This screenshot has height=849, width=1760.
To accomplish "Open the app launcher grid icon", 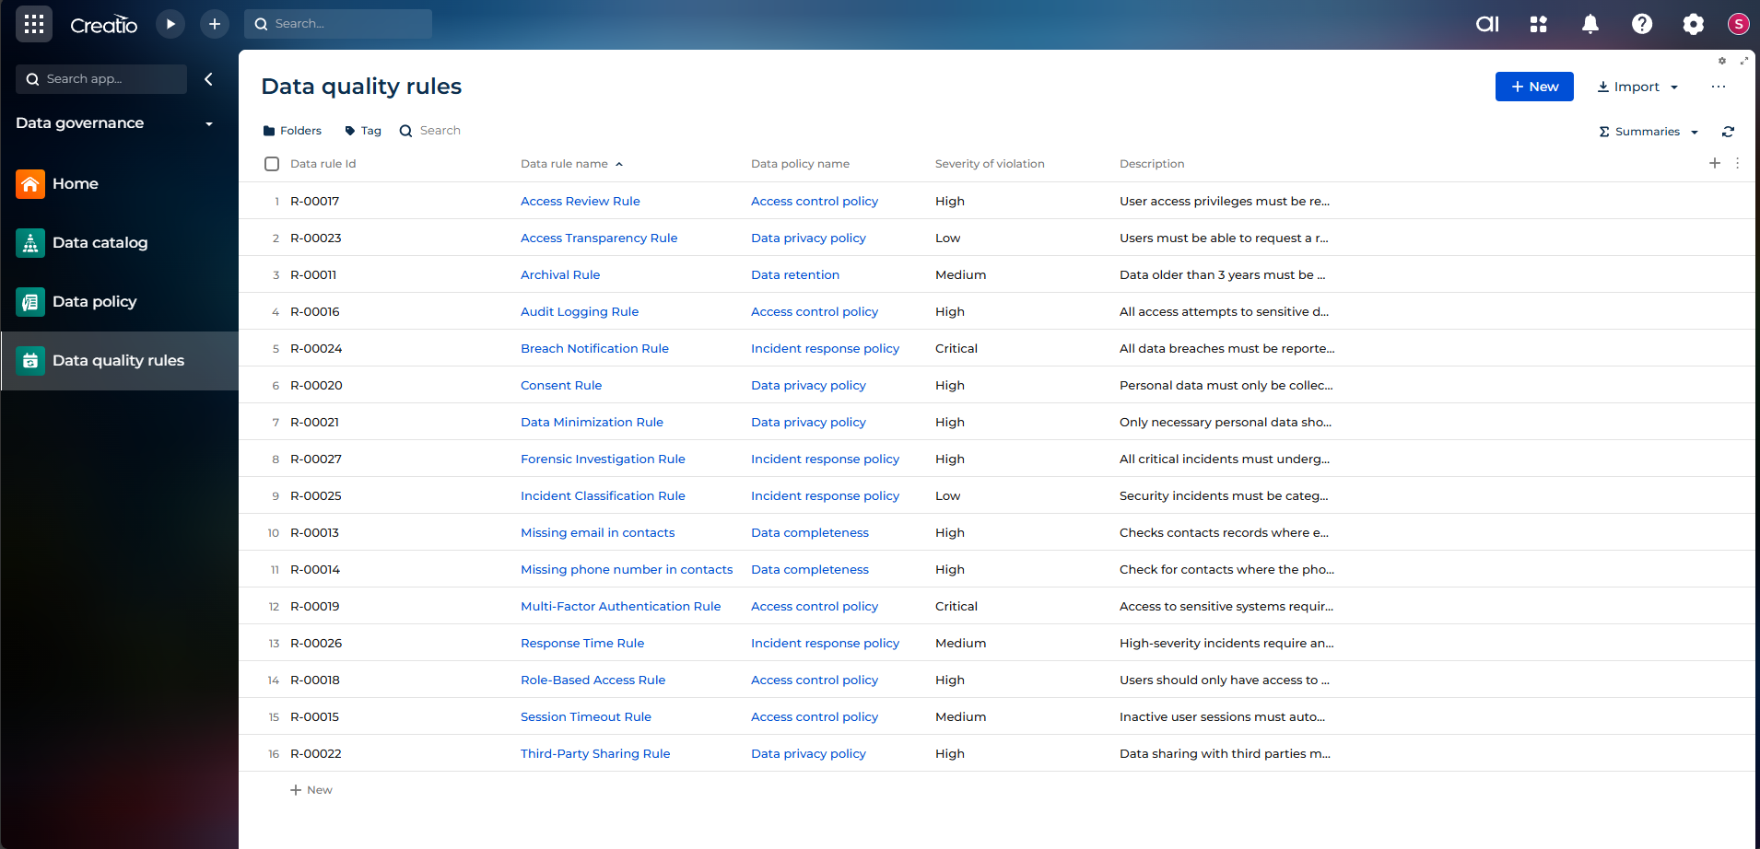I will 34,24.
